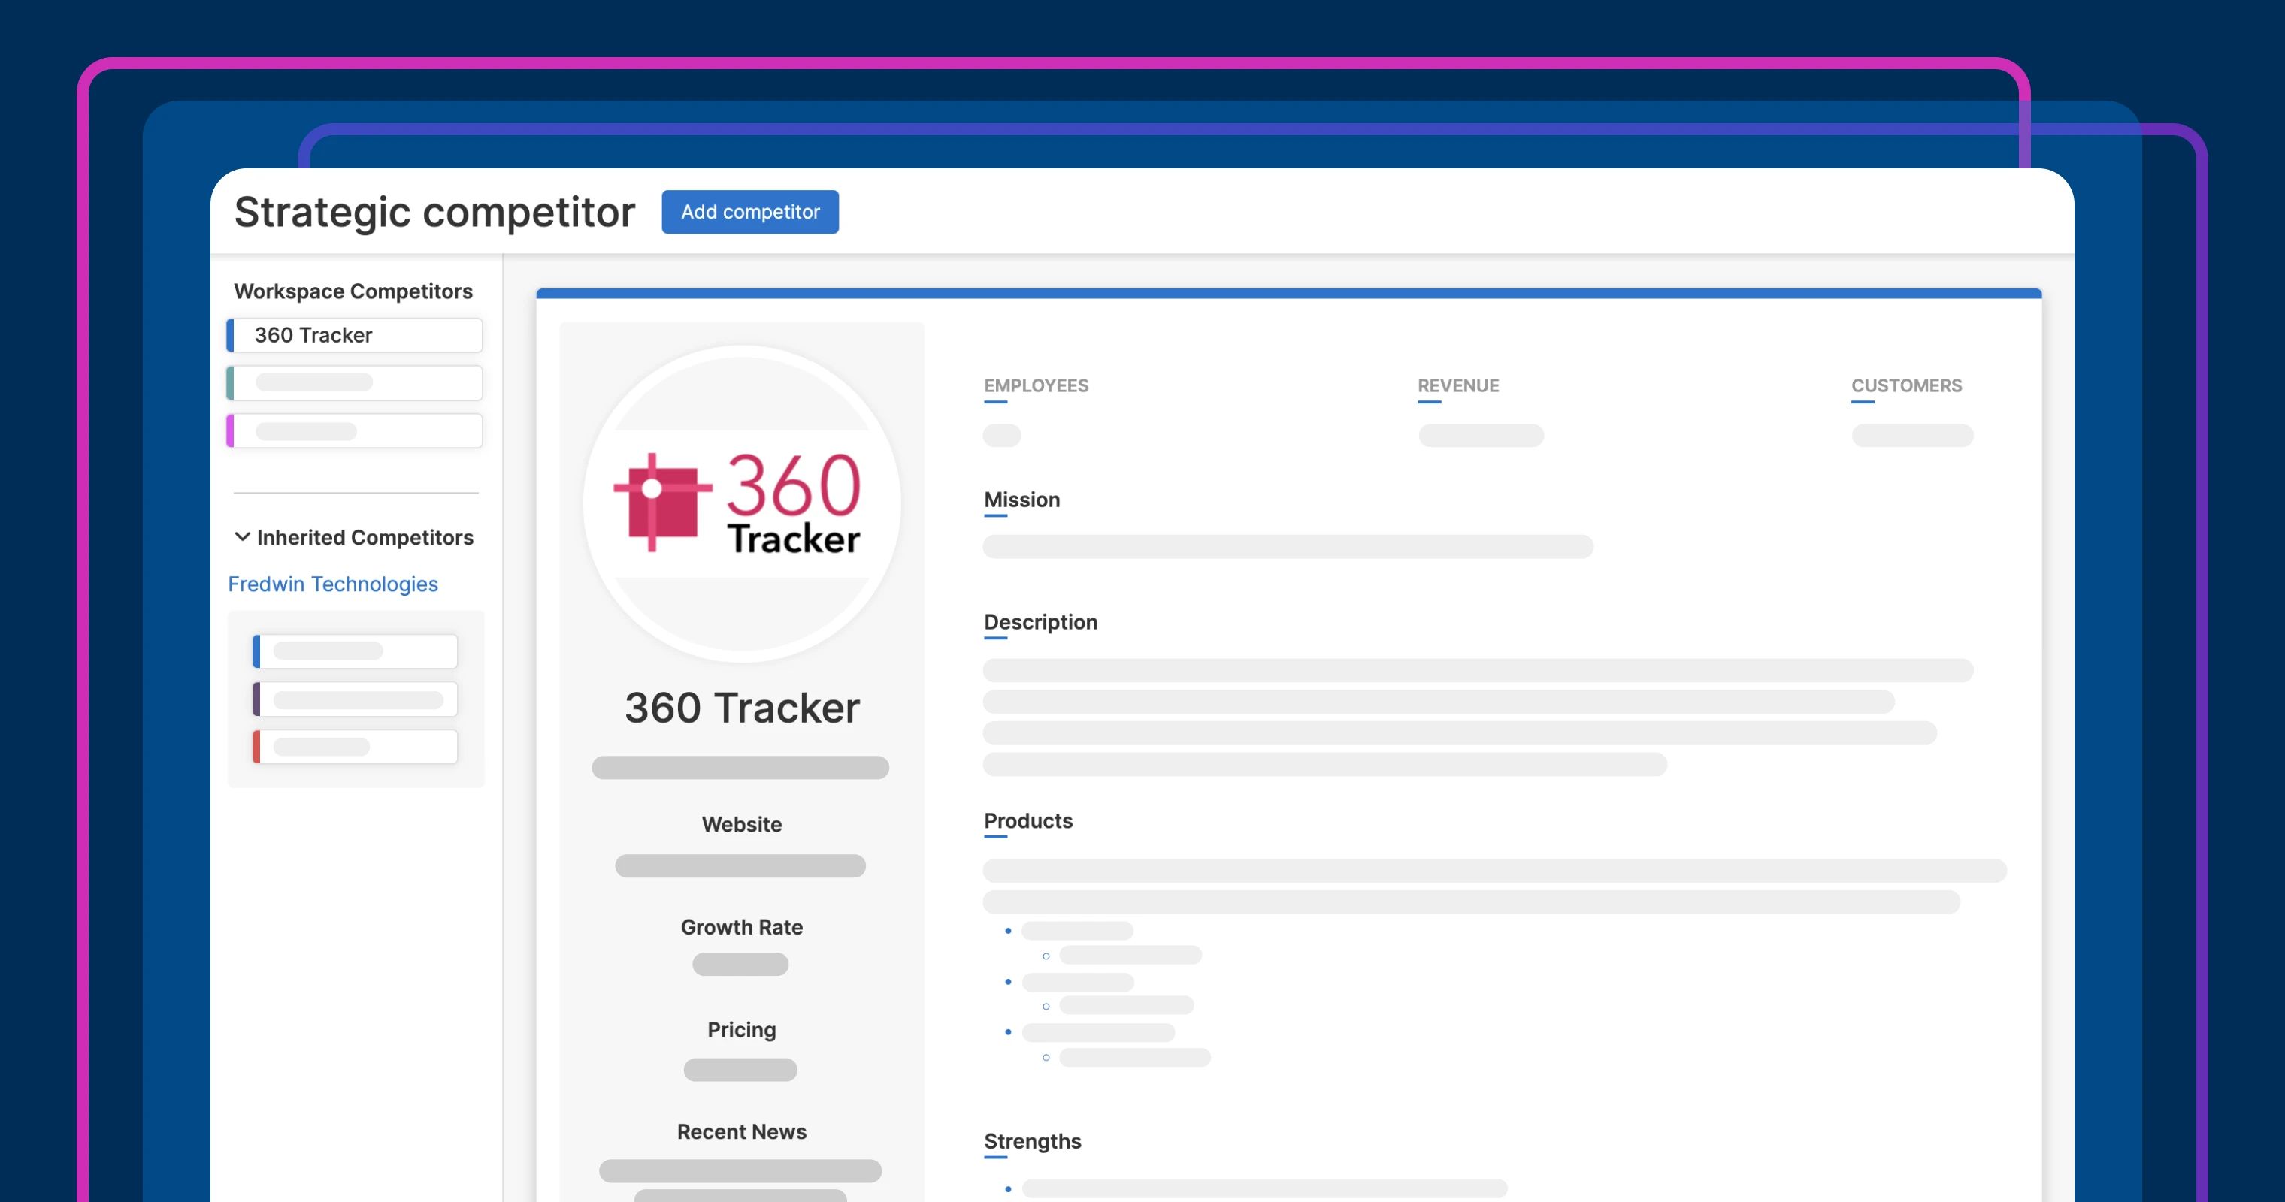The width and height of the screenshot is (2285, 1202).
Task: Click the 360 Tracker logo image
Action: [x=742, y=503]
